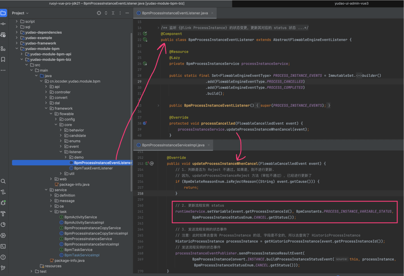The image size is (404, 276).
Task: Switch to BpmProcessInstanceServiceImpl.java tab
Action: click(x=173, y=145)
